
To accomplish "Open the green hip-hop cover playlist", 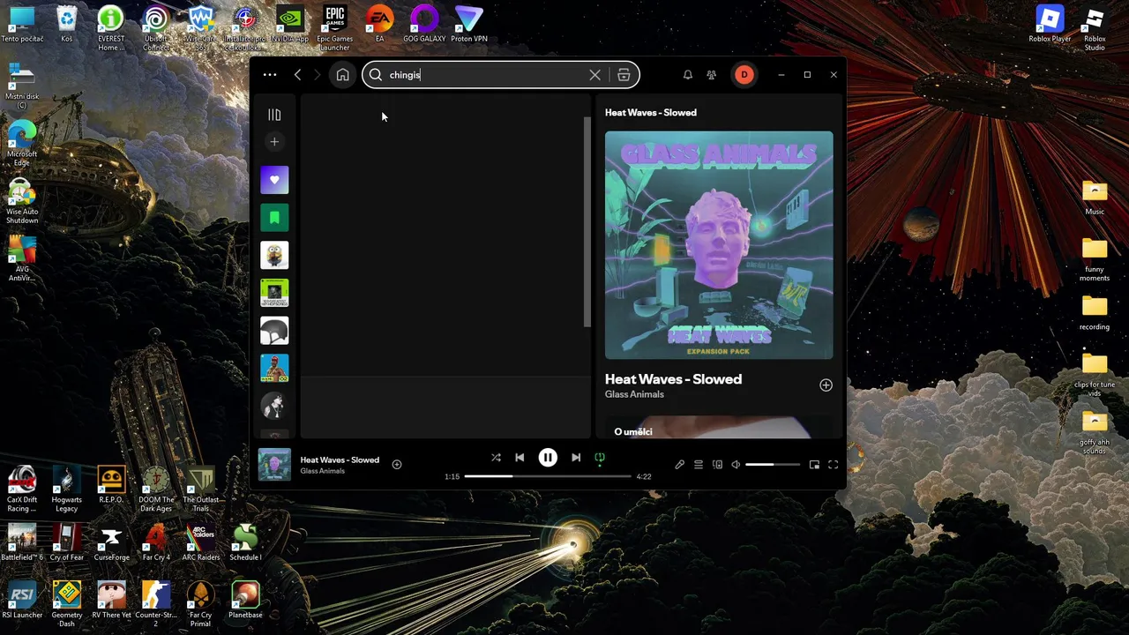I will coord(274,294).
